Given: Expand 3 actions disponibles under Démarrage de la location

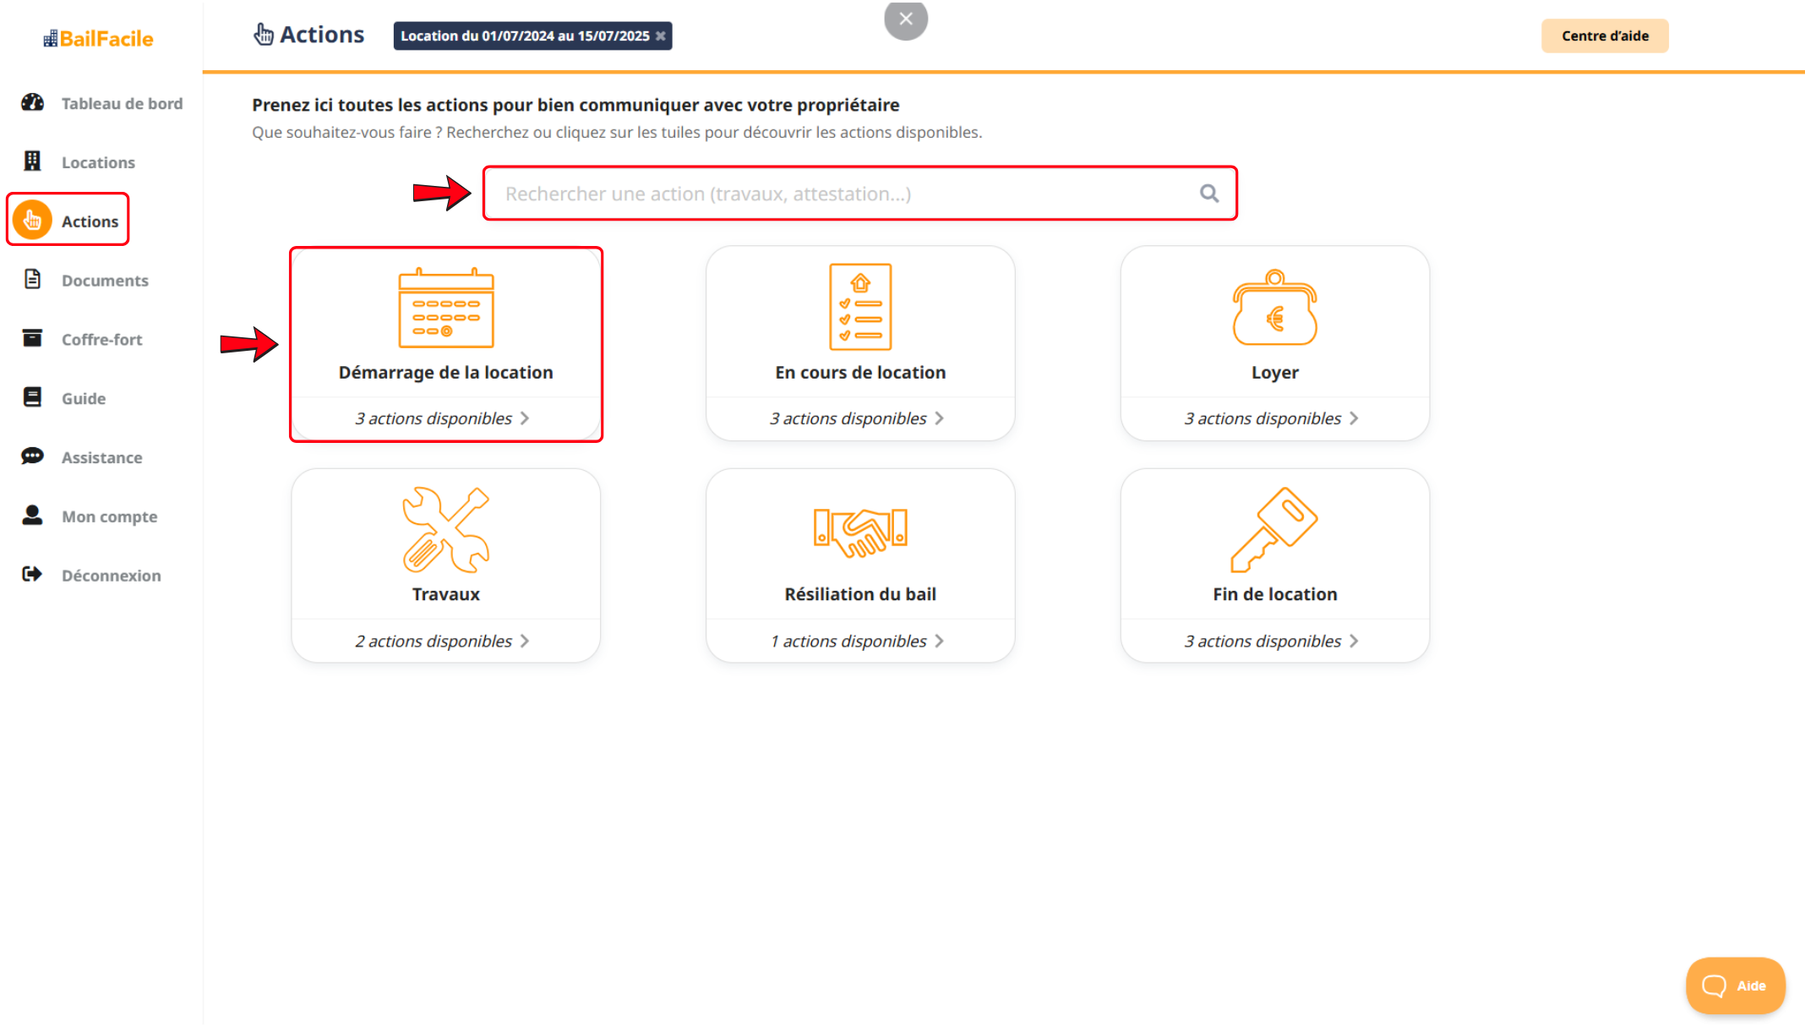Looking at the screenshot, I should (442, 418).
